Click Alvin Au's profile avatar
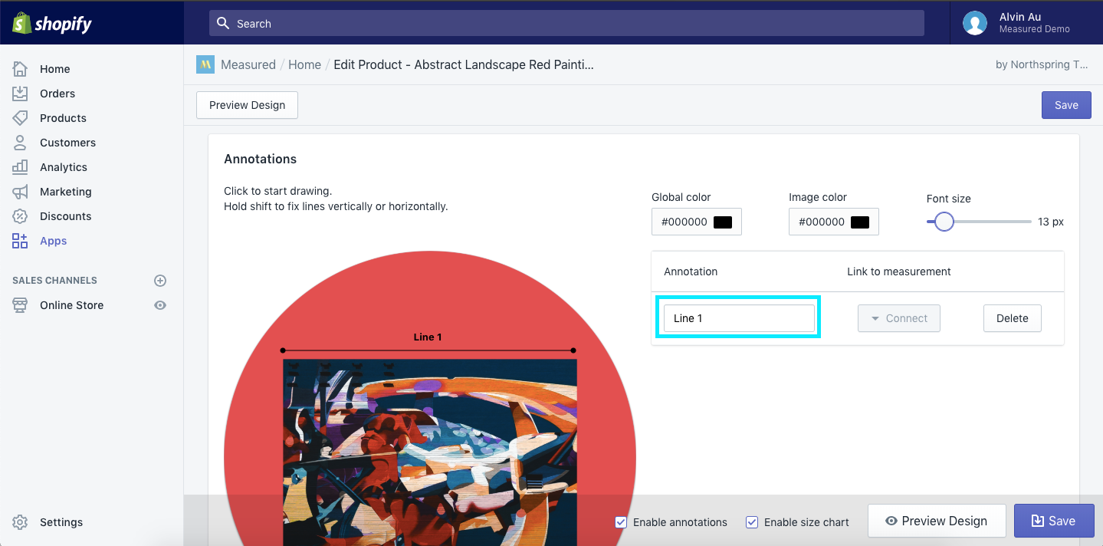 [x=975, y=23]
